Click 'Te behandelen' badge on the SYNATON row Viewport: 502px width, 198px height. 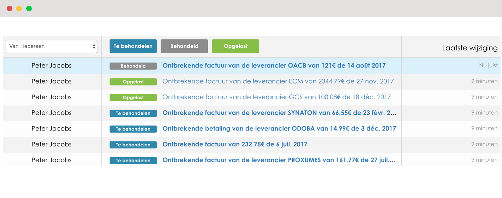133,113
